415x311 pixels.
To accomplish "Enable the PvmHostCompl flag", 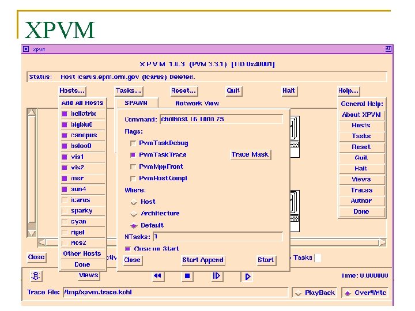I will click(133, 179).
